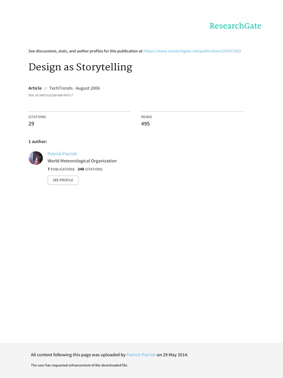Screen dimensions: 283x378
Task: Click the citation count of 29
Action: [31, 124]
